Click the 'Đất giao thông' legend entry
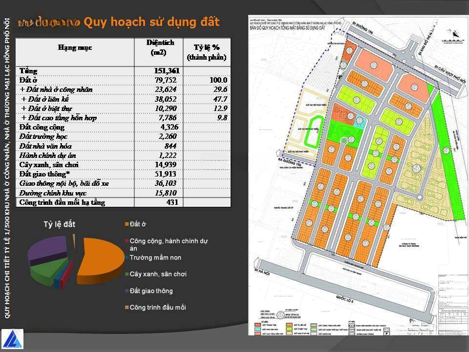Viewport: 469px width, 352px height. point(151,291)
